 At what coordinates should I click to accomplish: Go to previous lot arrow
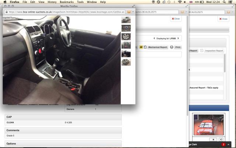coord(154,38)
